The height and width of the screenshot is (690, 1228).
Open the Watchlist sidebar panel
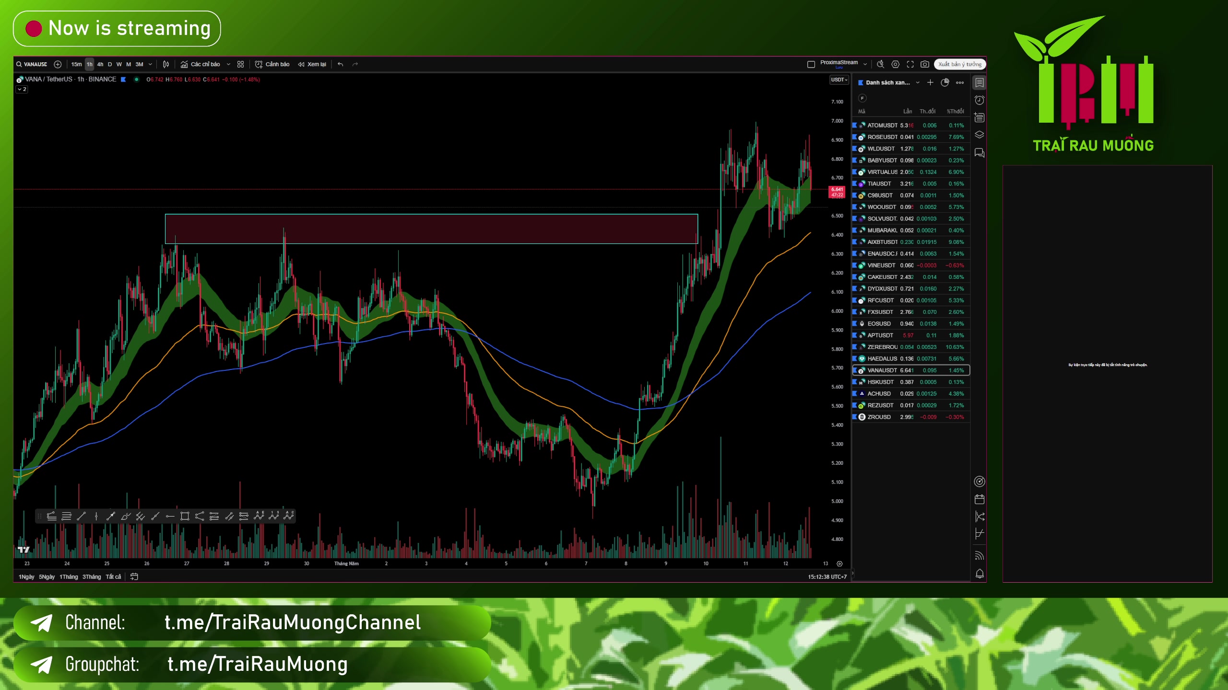[x=980, y=83]
